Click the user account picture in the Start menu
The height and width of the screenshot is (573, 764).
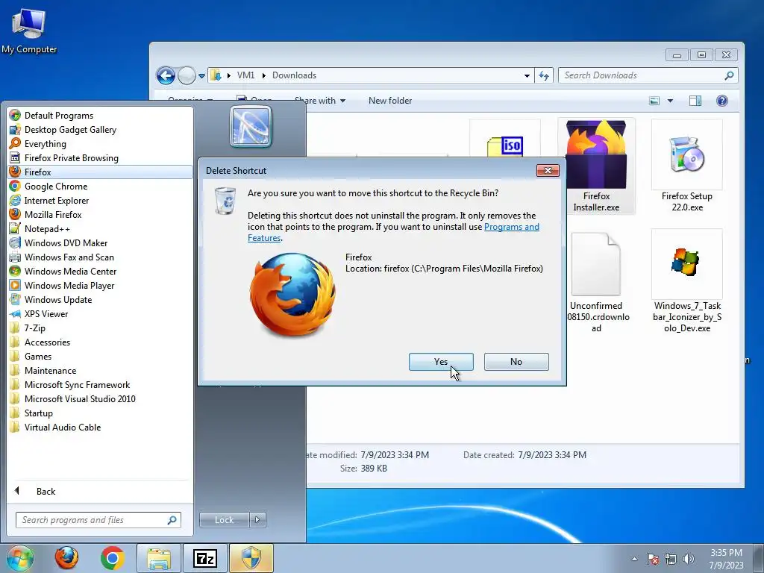pyautogui.click(x=251, y=126)
